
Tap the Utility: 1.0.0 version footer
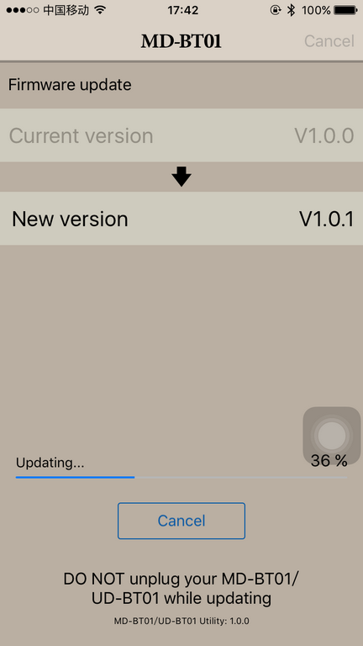tap(181, 621)
